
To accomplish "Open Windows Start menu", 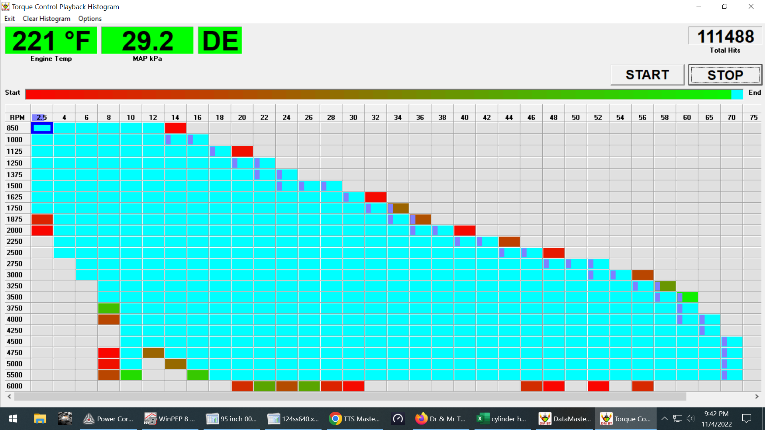I will click(x=13, y=419).
